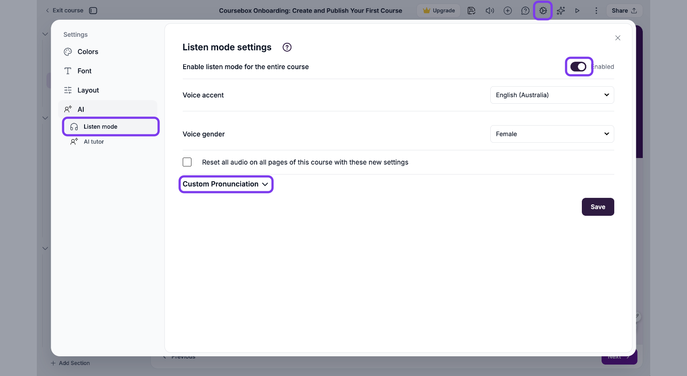
Task: Open the three-dot more options menu
Action: tap(596, 11)
